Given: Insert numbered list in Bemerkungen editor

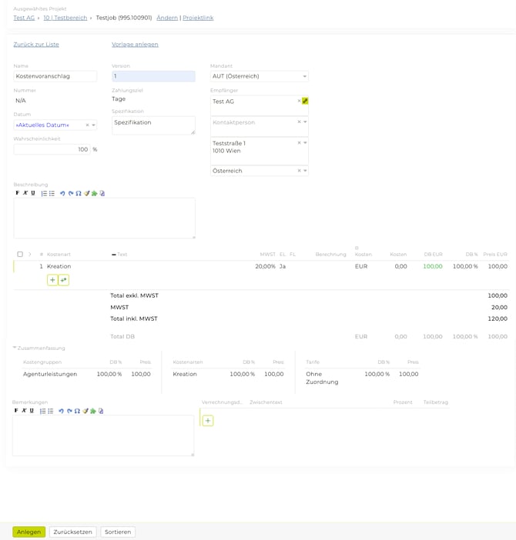Looking at the screenshot, I should coord(43,411).
